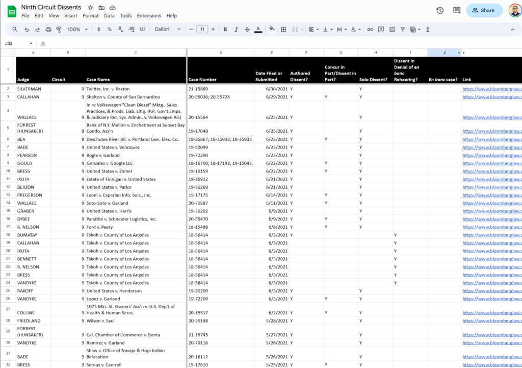
Task: Open the Borders tool
Action: [283, 29]
